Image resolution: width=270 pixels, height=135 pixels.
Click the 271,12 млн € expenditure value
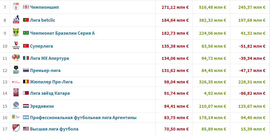coord(175,7)
